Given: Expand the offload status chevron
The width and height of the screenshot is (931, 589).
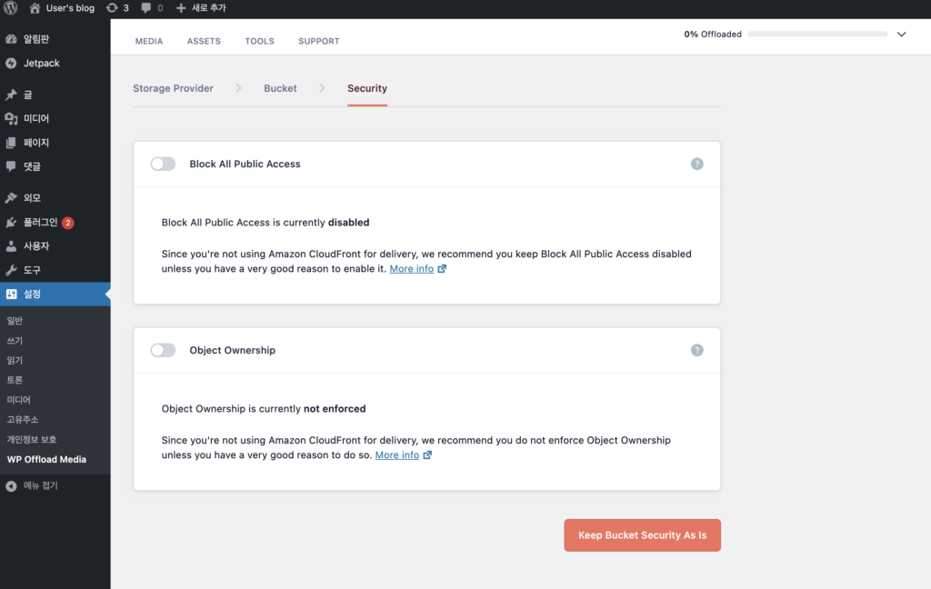Looking at the screenshot, I should (901, 35).
